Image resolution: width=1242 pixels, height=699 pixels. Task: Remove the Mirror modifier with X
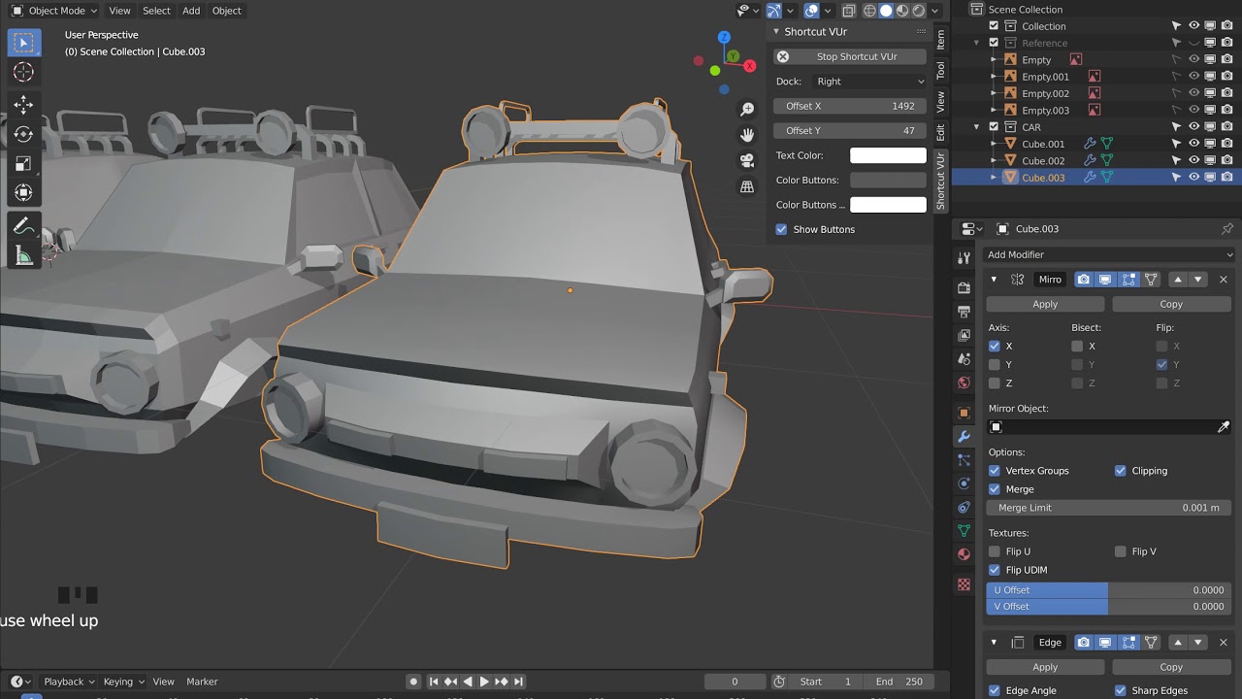[1223, 280]
